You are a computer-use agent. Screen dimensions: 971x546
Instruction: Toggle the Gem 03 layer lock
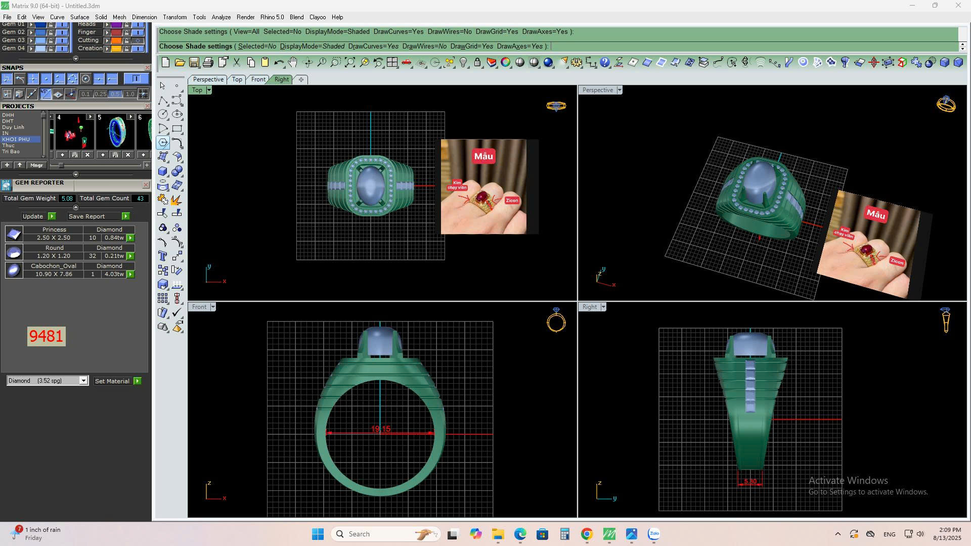[x=51, y=40]
